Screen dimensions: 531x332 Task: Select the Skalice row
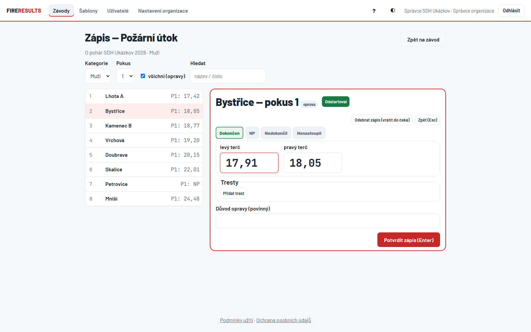(x=144, y=169)
